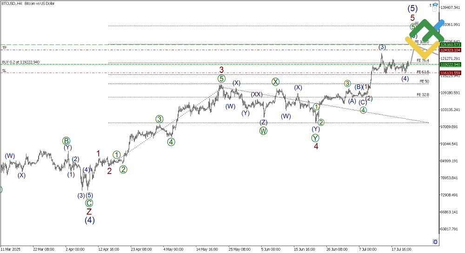The height and width of the screenshot is (253, 465).
Task: Select the green circled W wave marker
Action: (263, 130)
